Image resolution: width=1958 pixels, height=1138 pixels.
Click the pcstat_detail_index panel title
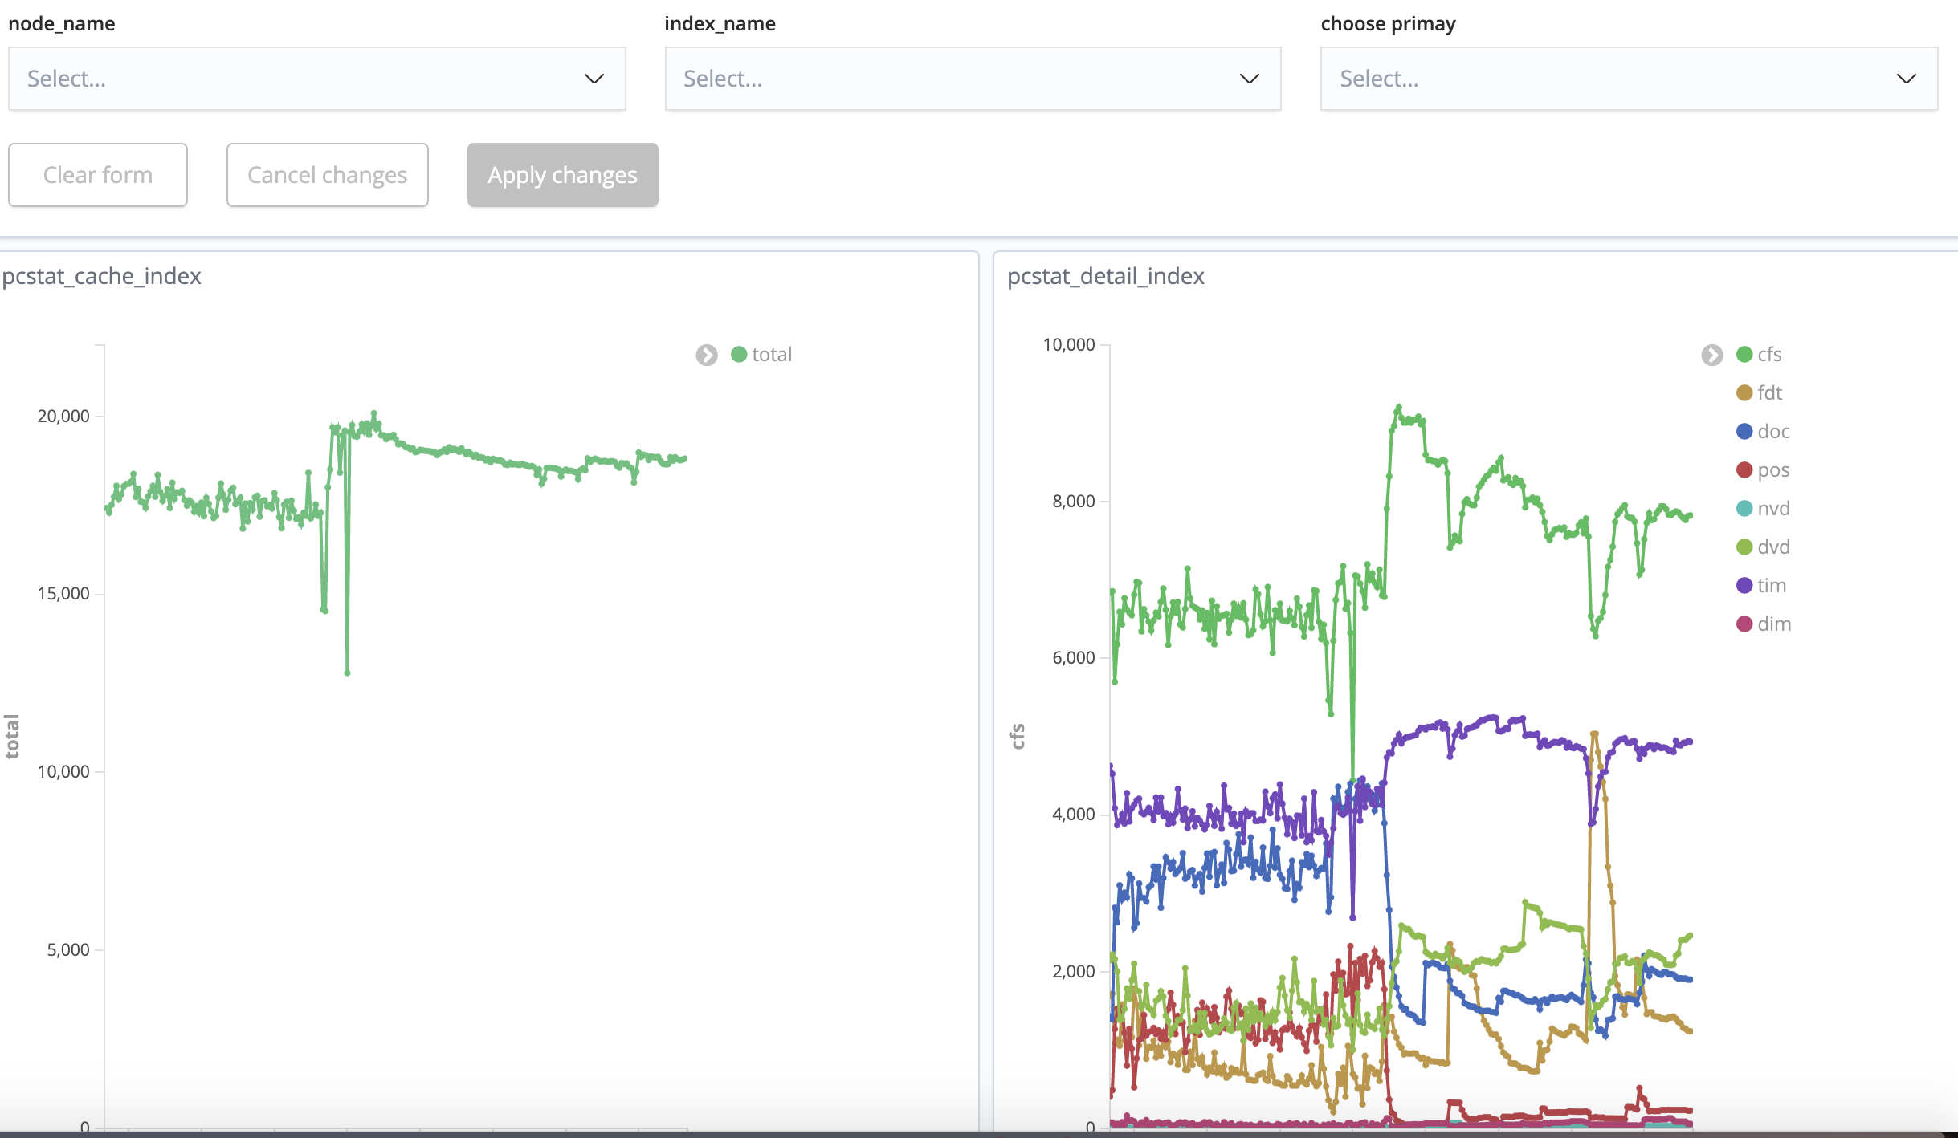pyautogui.click(x=1105, y=276)
